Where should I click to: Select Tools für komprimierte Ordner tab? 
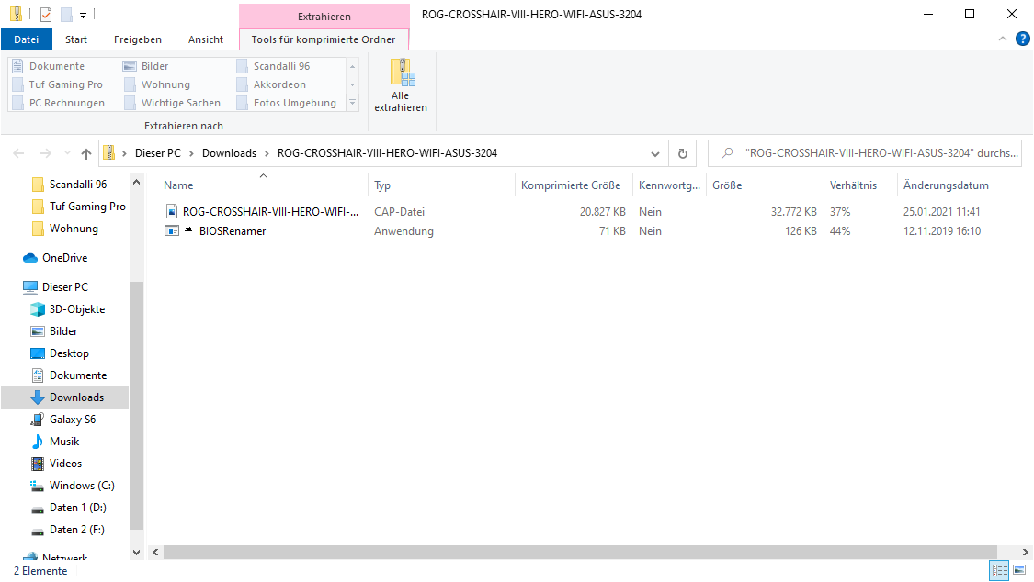point(324,39)
